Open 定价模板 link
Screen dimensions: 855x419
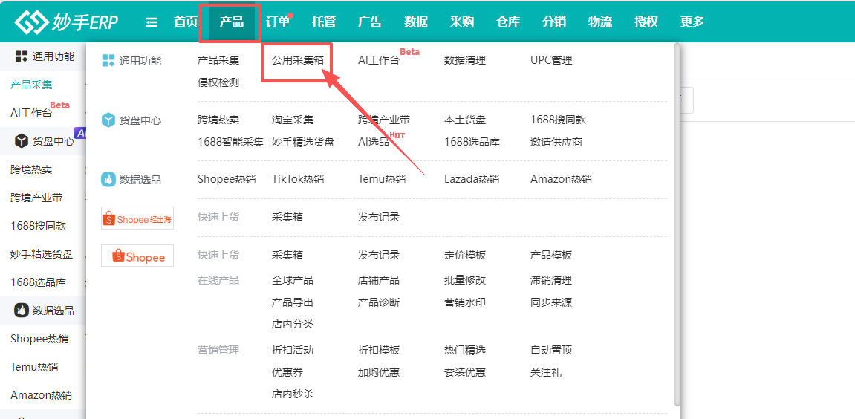click(x=465, y=255)
